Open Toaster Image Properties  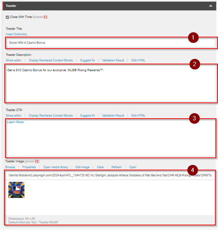tap(29, 167)
